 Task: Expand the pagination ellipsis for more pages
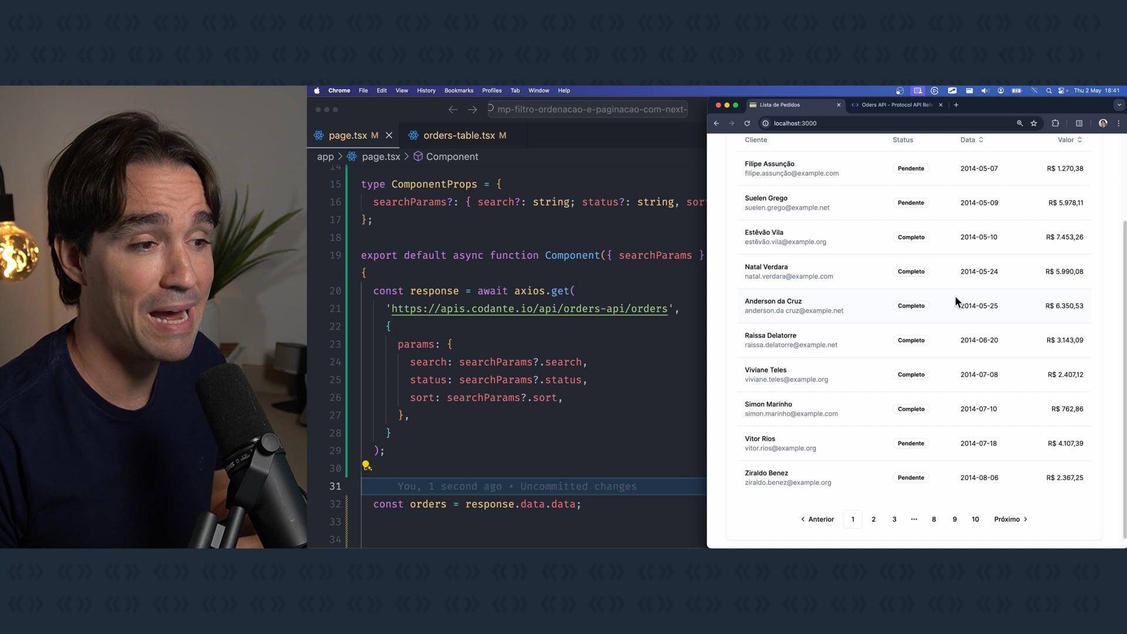pos(914,519)
